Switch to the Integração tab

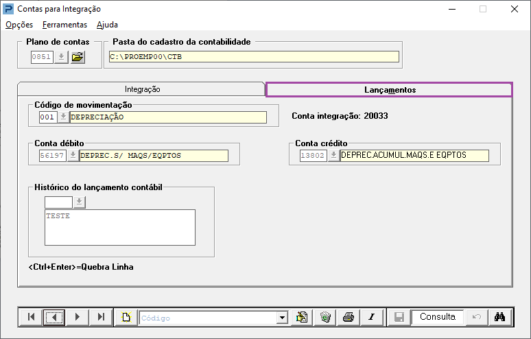pos(142,89)
